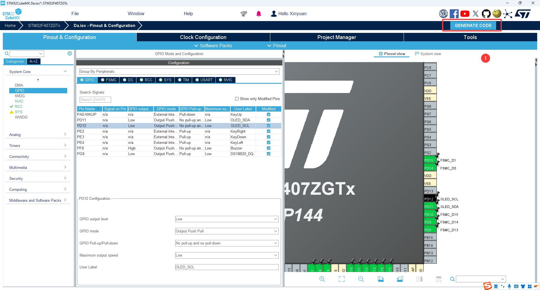Click the search magnifier beside category filter
The width and height of the screenshot is (540, 290).
(x=7, y=53)
